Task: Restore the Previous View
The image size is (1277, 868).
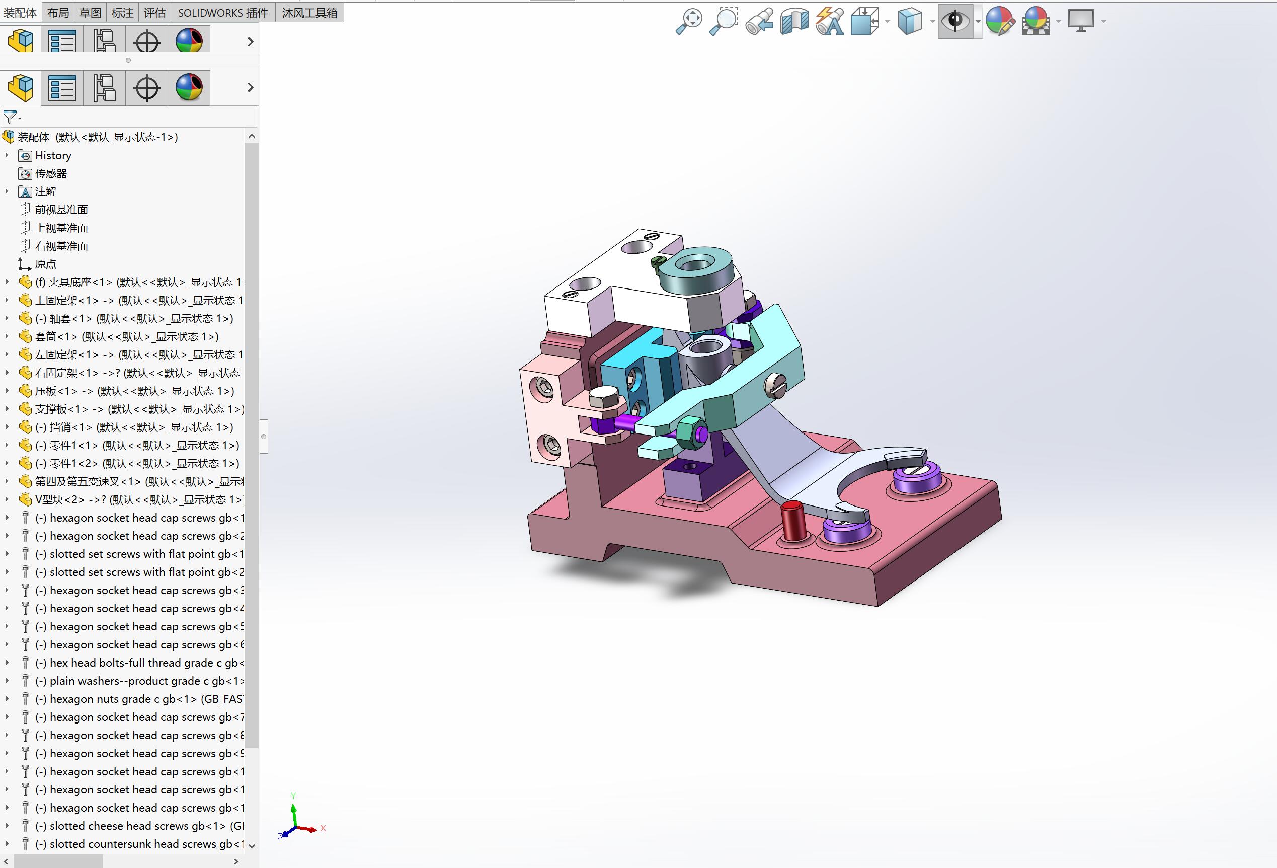Action: coord(759,22)
